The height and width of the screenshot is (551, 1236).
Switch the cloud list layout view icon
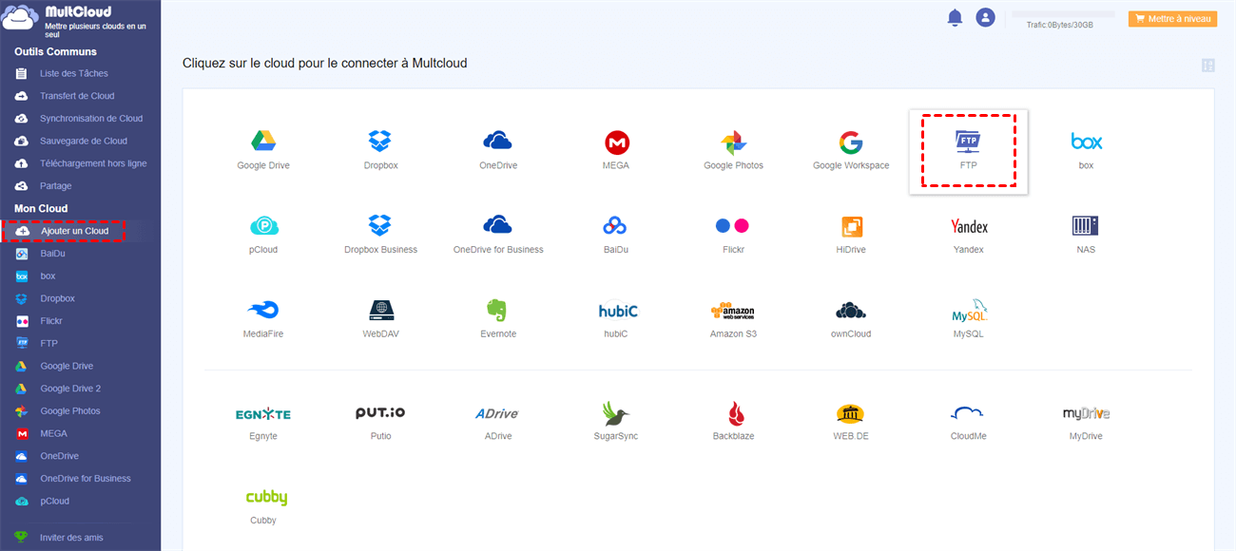pos(1208,66)
